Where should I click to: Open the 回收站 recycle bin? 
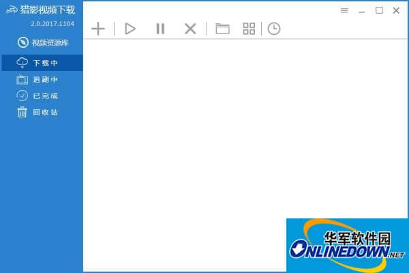point(37,113)
